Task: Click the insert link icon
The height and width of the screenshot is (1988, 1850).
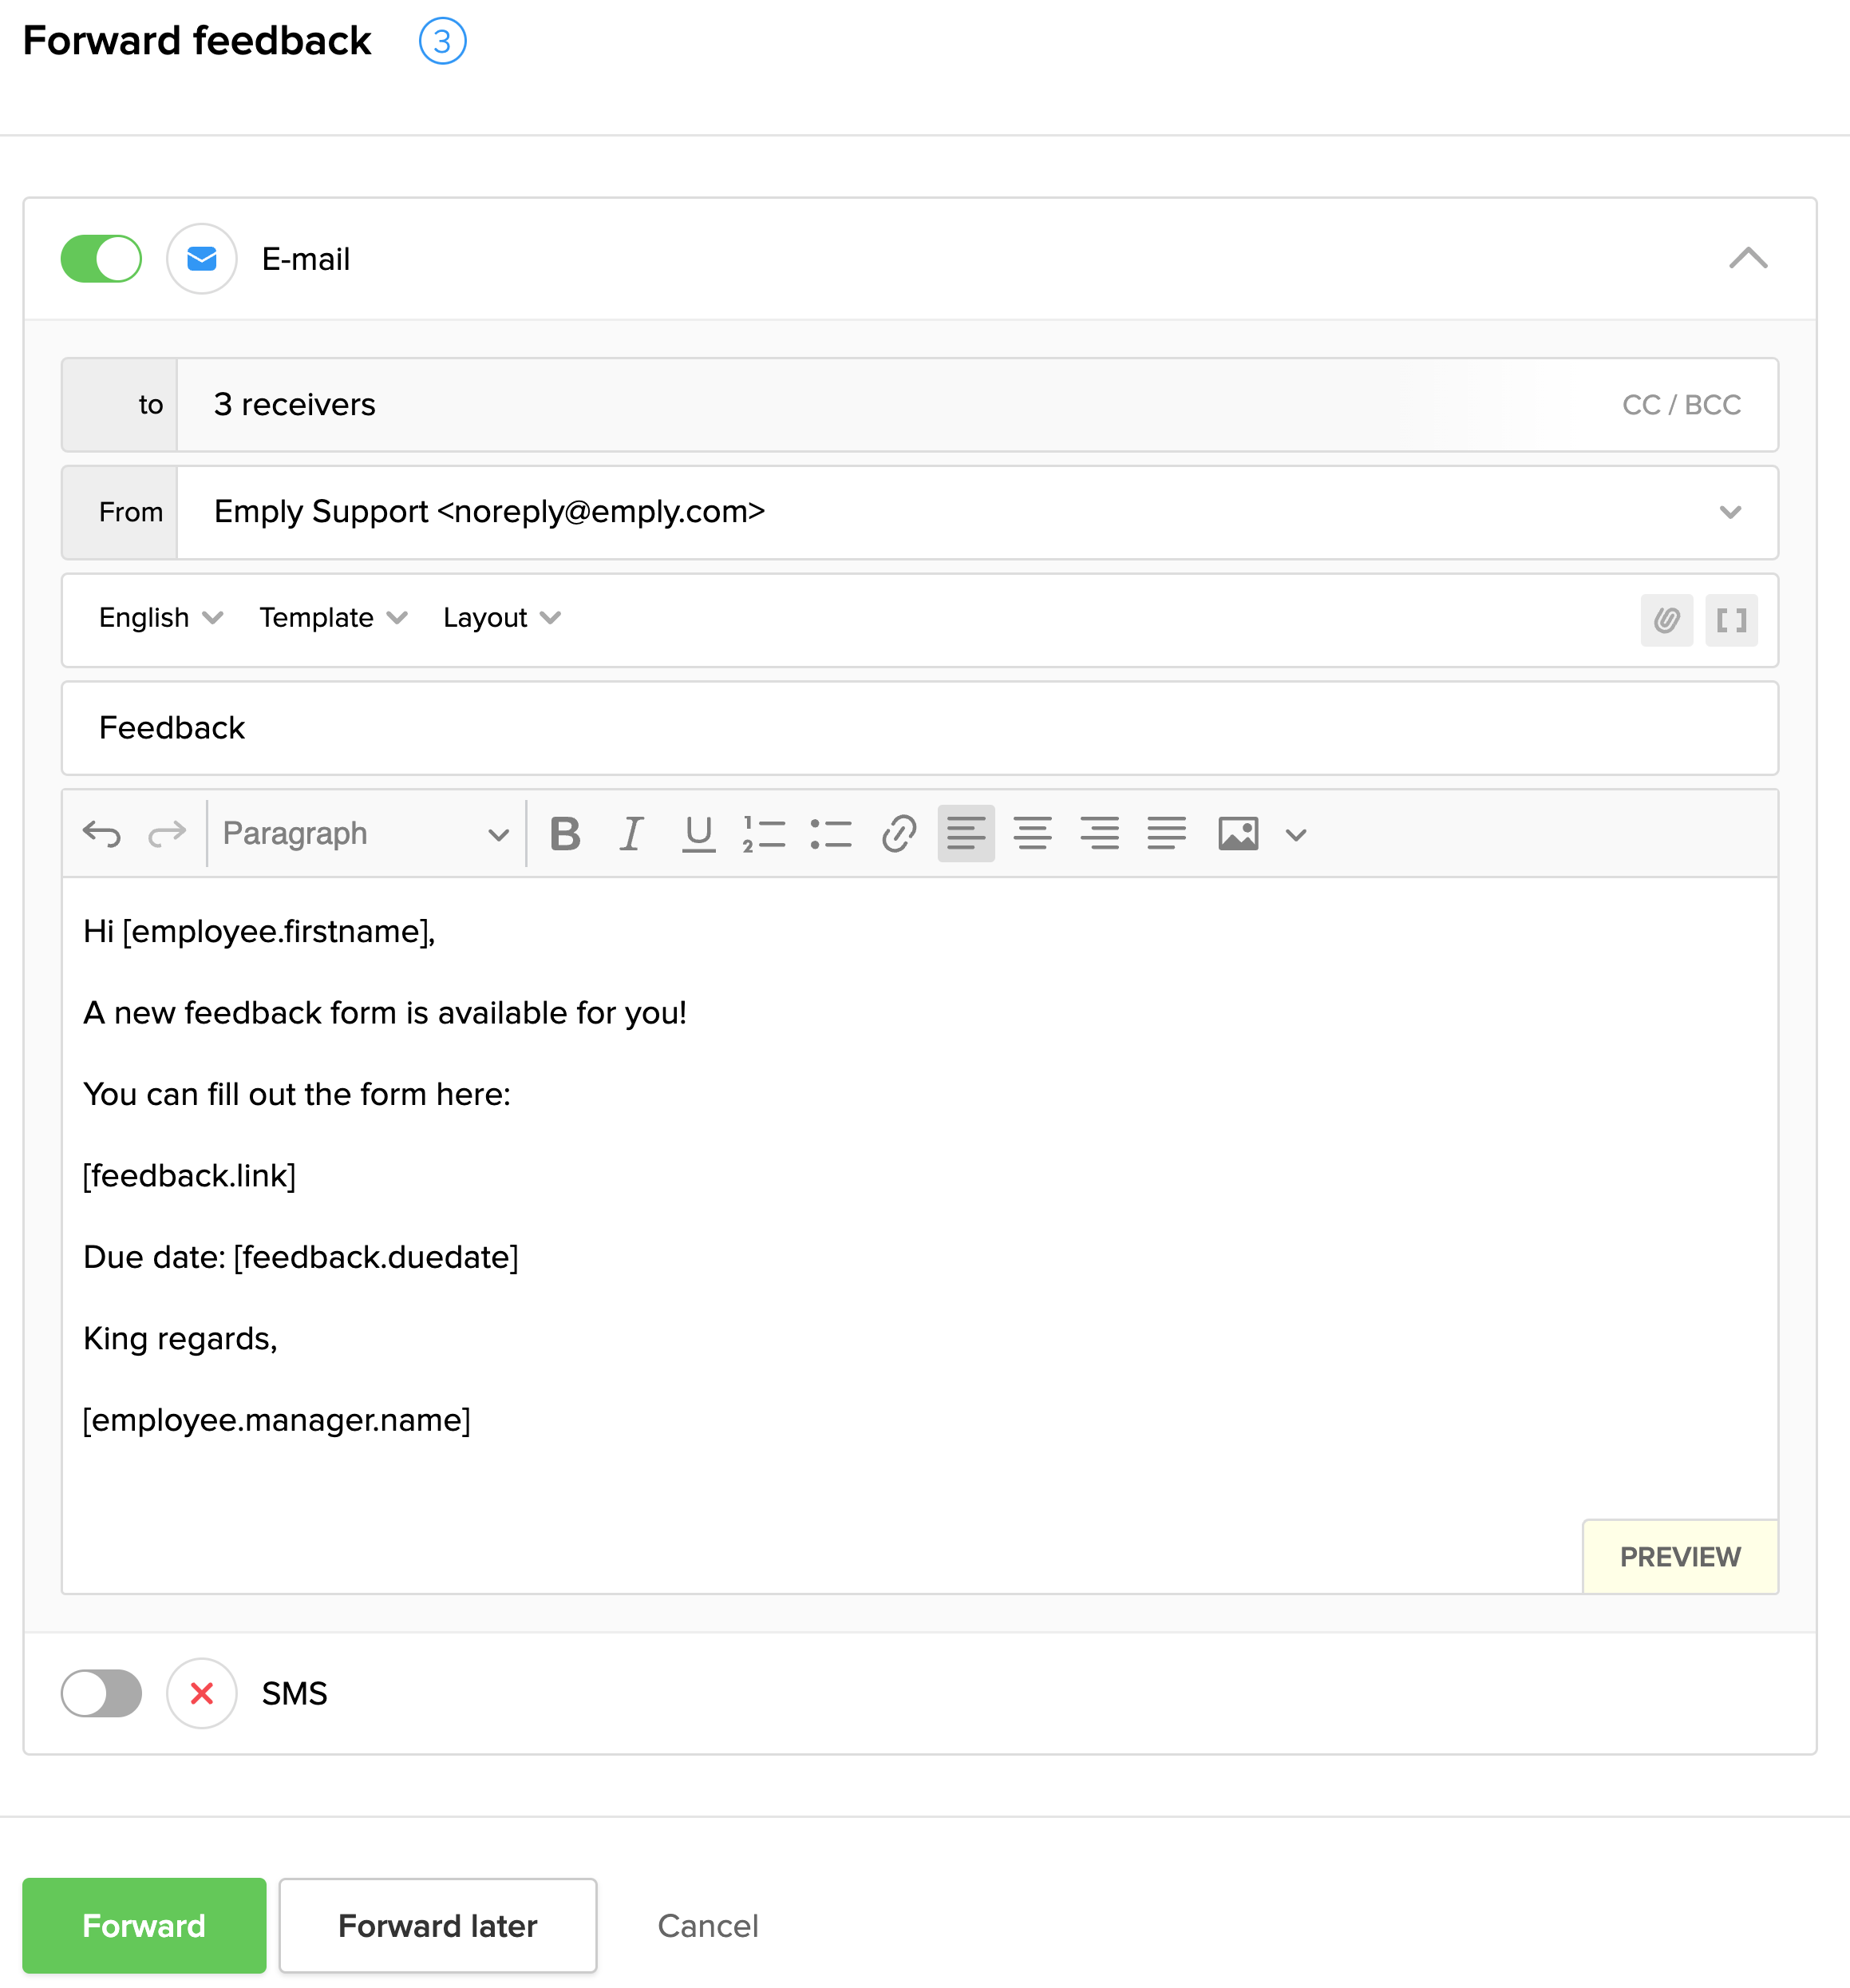Action: (899, 833)
